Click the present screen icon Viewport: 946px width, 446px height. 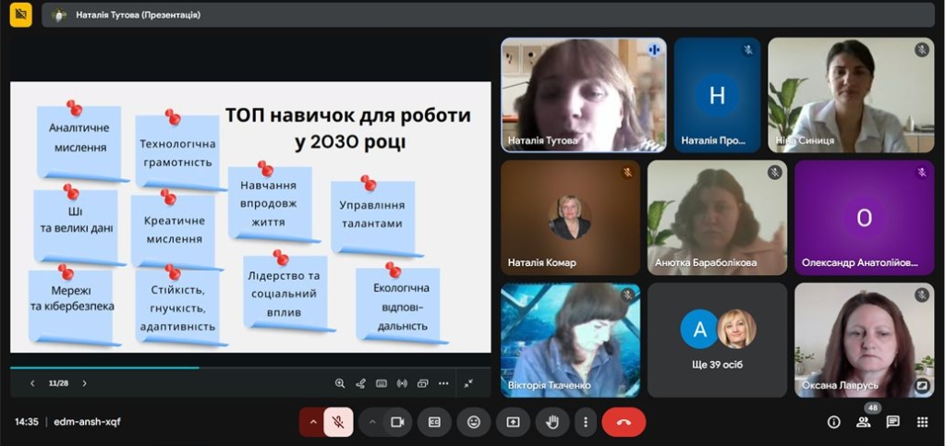(513, 422)
